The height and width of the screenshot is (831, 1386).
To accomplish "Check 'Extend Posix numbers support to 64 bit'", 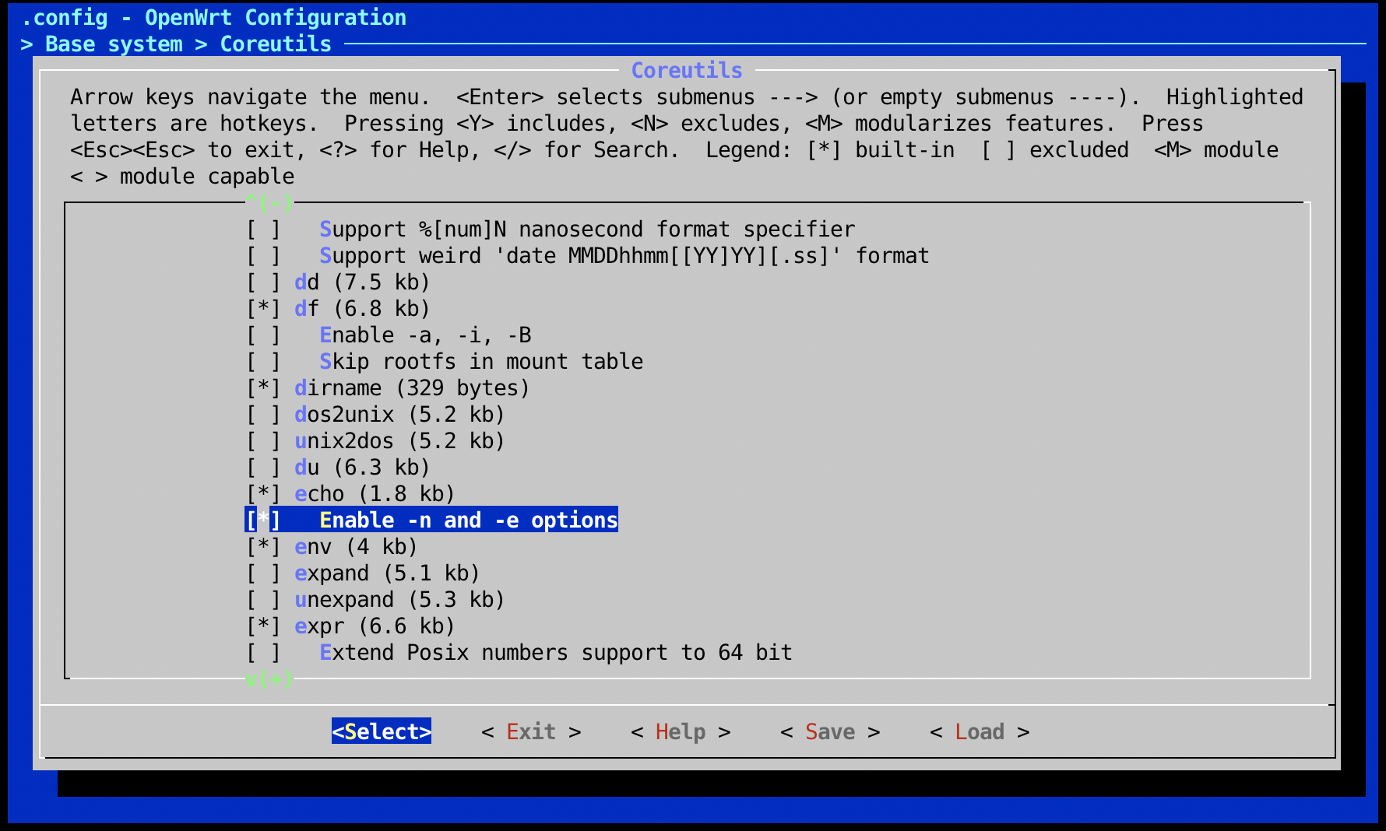I will click(263, 653).
